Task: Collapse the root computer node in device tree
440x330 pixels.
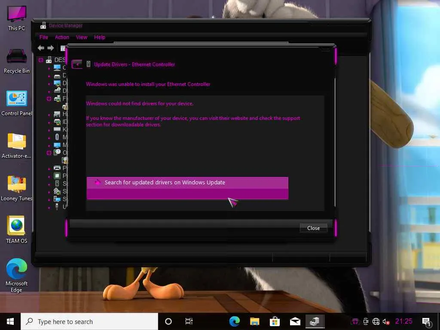Action: [x=41, y=60]
